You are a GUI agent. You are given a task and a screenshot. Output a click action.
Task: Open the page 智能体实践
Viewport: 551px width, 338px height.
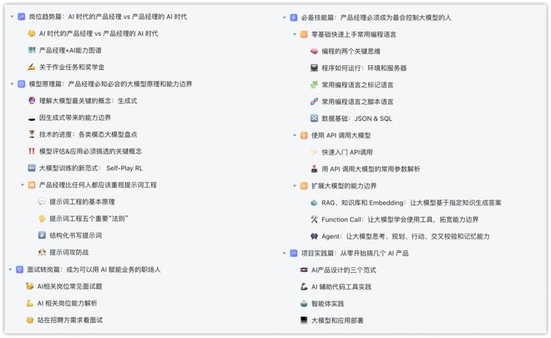tap(327, 304)
